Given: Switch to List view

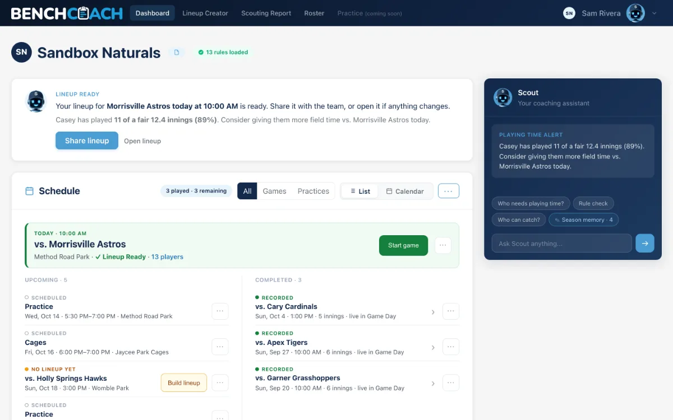Looking at the screenshot, I should click(x=359, y=191).
